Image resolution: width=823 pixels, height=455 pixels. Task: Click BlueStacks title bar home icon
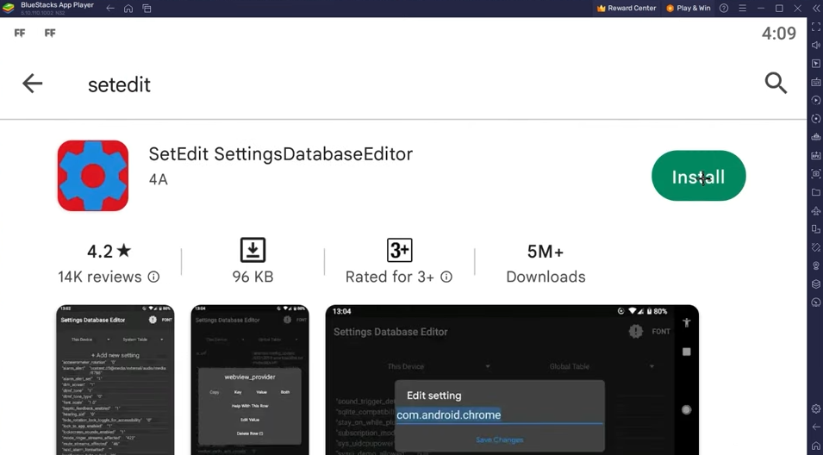128,9
